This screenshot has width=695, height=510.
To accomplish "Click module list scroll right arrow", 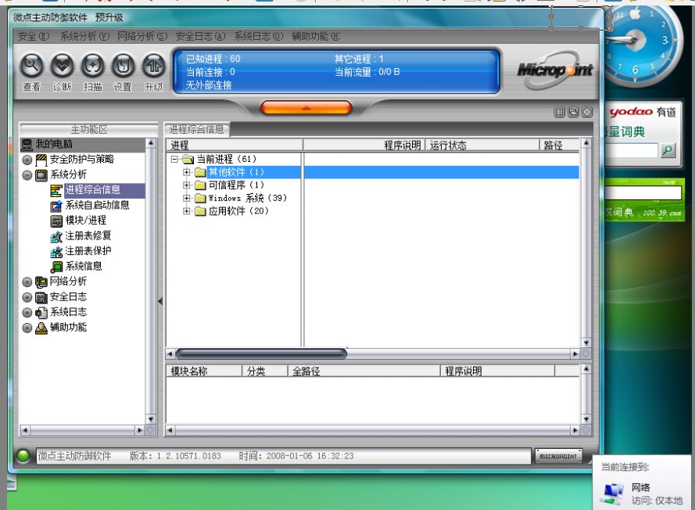I will [x=575, y=430].
